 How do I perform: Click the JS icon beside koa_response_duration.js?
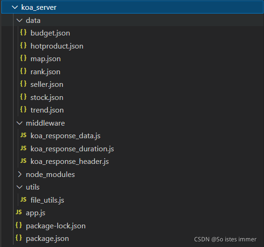tap(23, 148)
